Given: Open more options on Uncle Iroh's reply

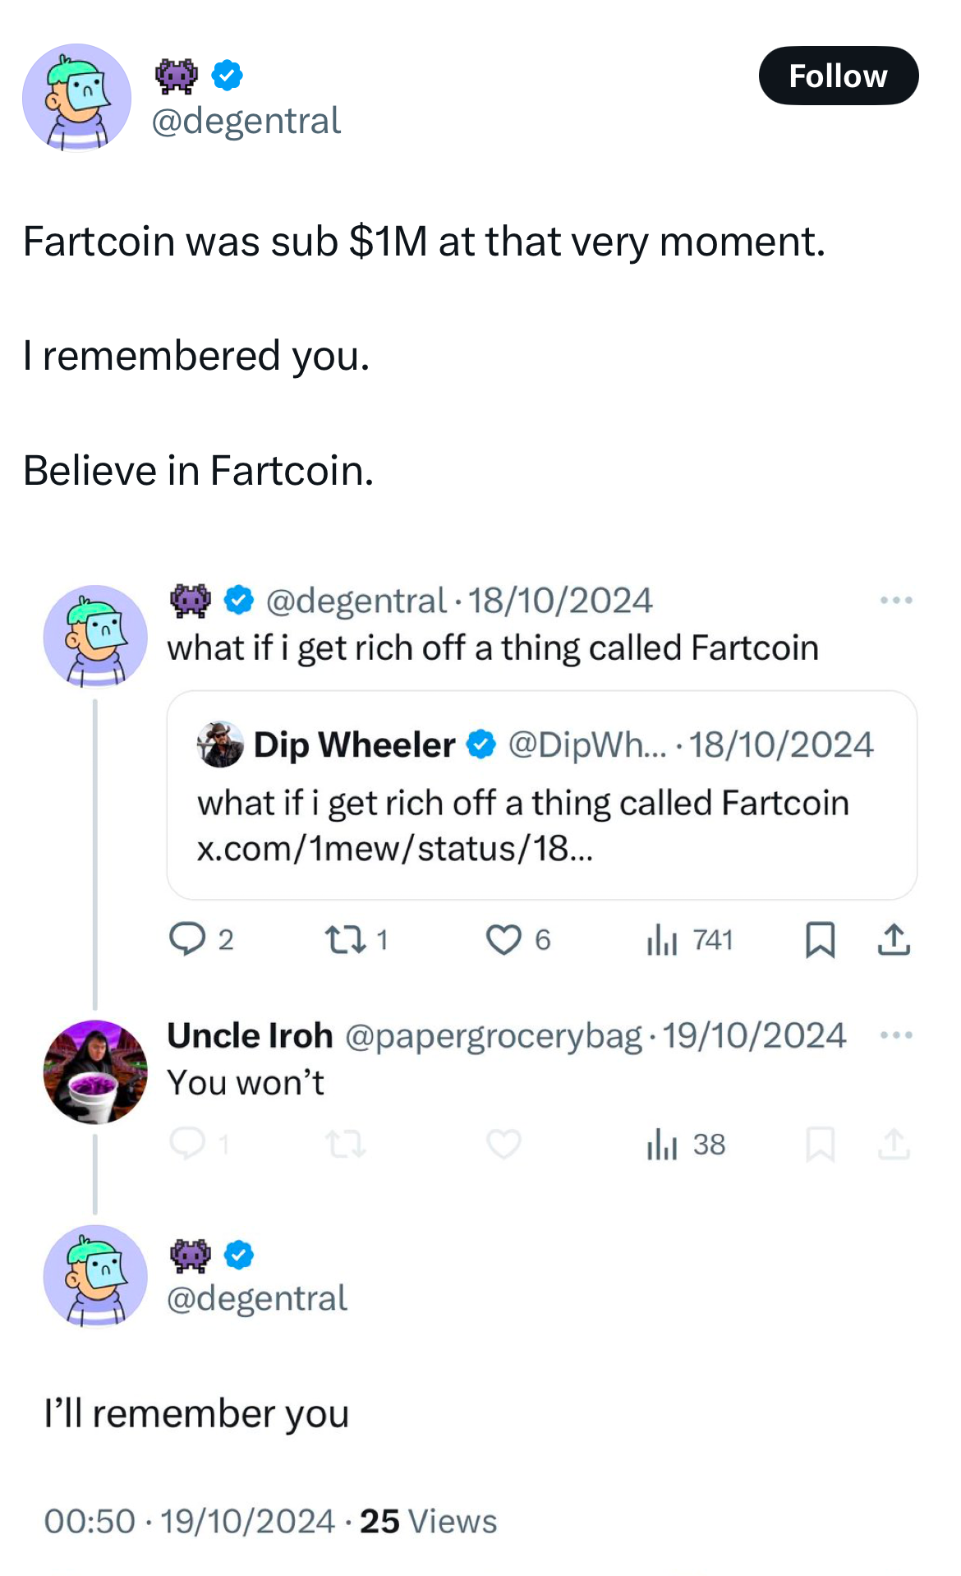Looking at the screenshot, I should pyautogui.click(x=895, y=1035).
